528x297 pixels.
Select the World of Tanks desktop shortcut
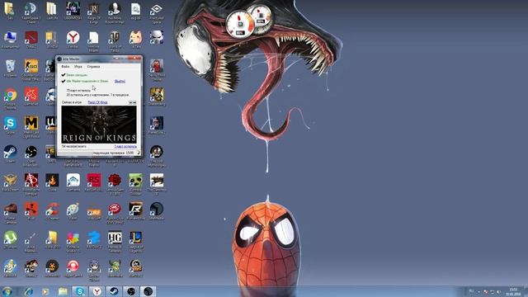(115, 41)
